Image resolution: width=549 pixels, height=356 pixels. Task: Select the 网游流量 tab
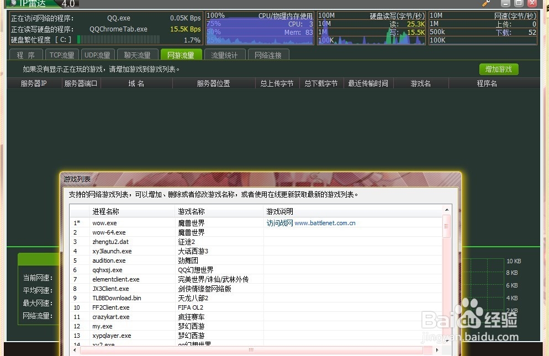(181, 55)
